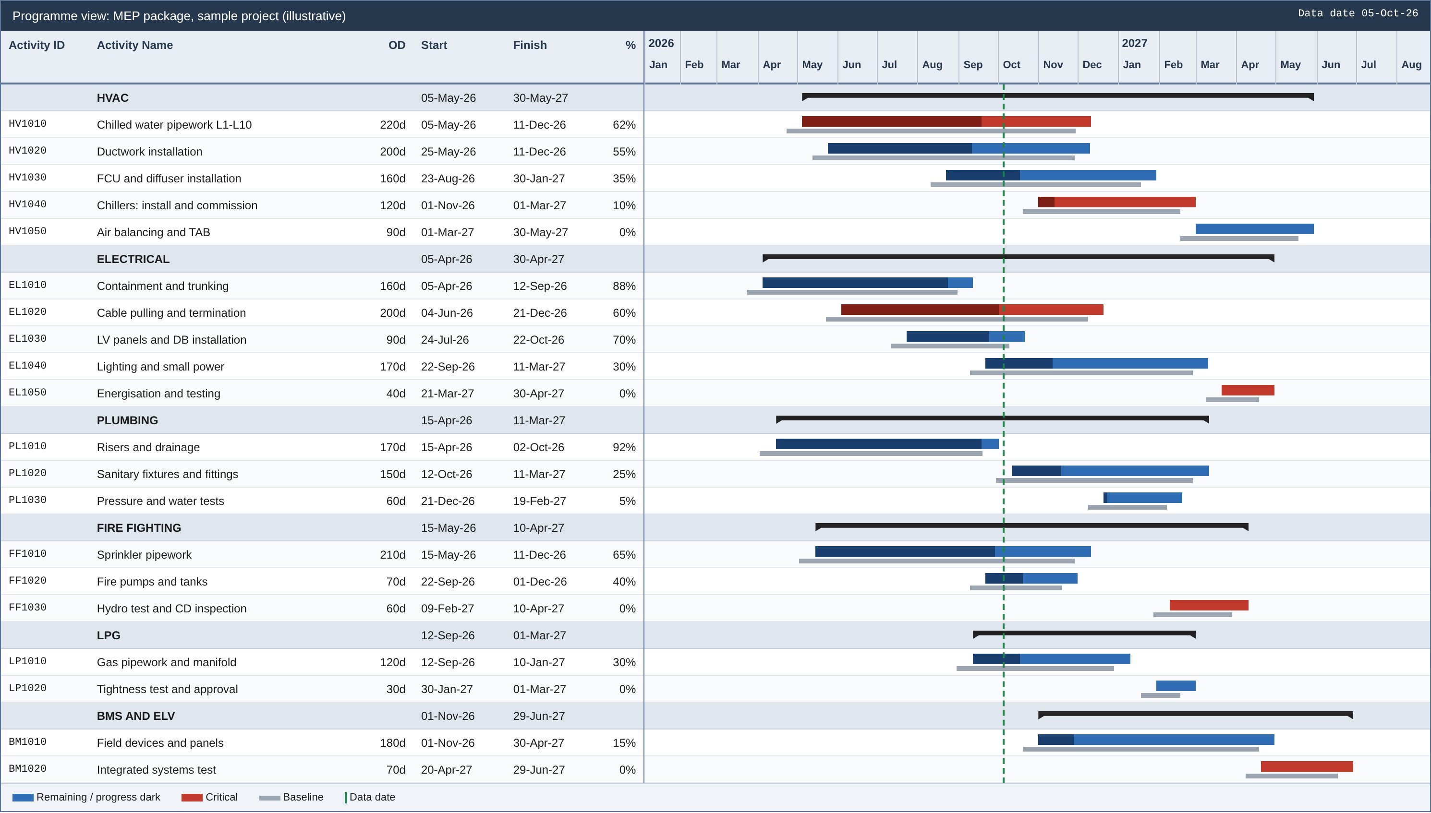Click the red Critical legend swatch
The image size is (1431, 813).
pyautogui.click(x=192, y=797)
